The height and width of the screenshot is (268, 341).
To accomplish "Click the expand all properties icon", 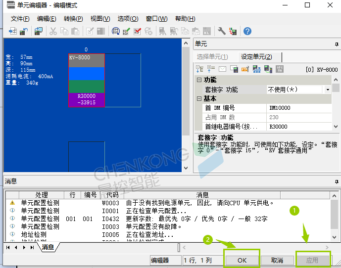I will 199,69.
